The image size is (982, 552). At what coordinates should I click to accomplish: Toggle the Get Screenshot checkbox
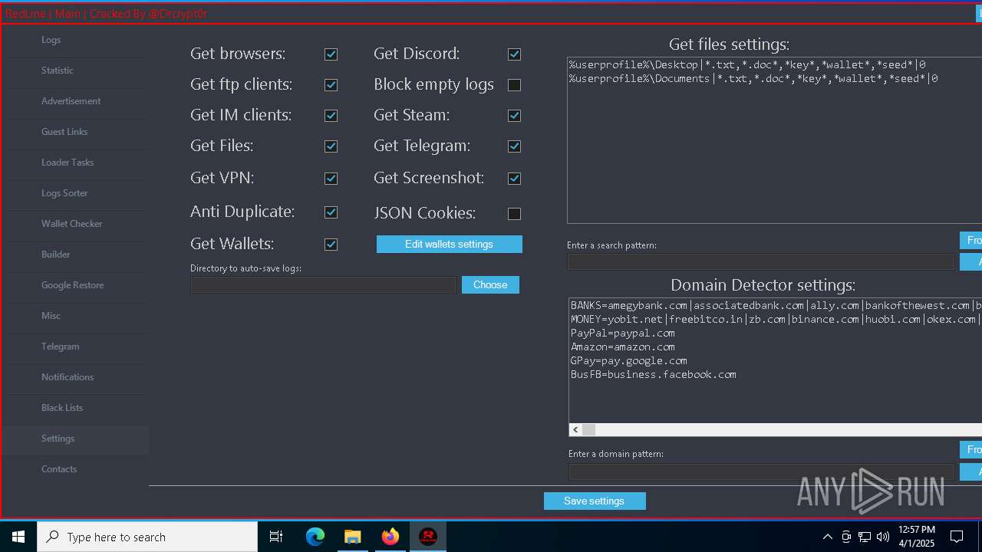pos(514,179)
